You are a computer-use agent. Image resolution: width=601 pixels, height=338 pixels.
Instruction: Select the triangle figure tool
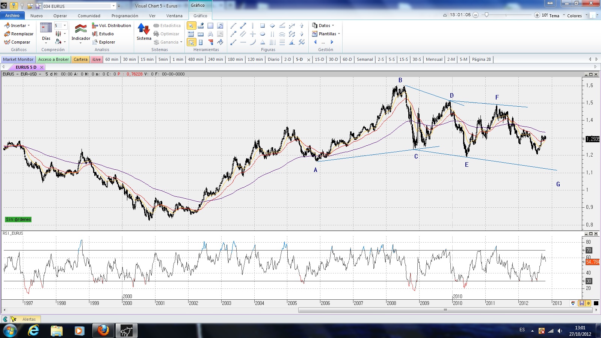(x=263, y=42)
